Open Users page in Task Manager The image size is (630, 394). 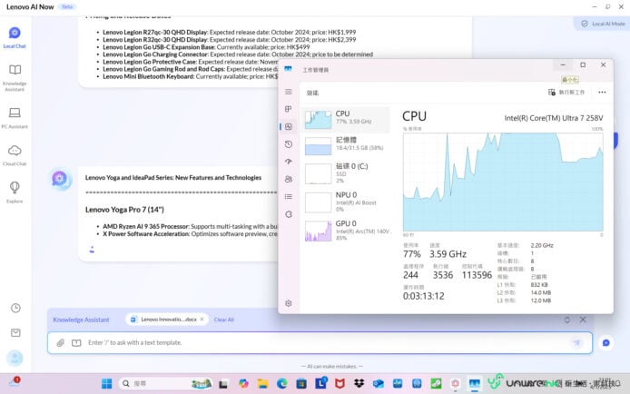point(289,179)
